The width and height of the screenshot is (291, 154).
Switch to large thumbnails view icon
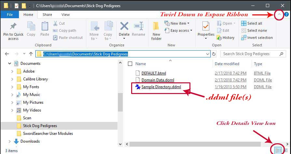click(x=285, y=150)
